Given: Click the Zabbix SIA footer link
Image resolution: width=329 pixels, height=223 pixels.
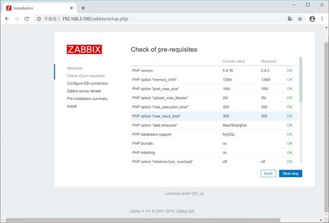Looking at the screenshot, I should pyautogui.click(x=185, y=211).
